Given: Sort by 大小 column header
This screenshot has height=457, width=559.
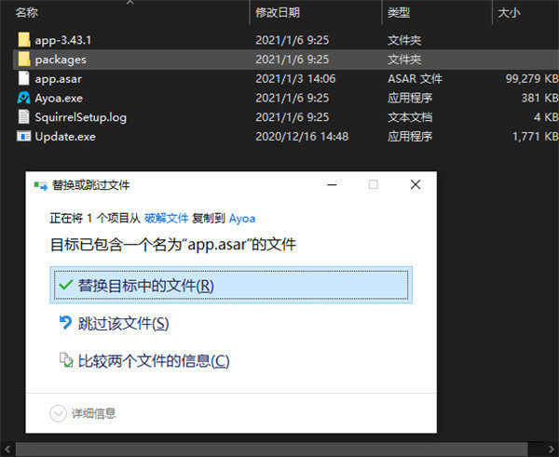Looking at the screenshot, I should point(509,13).
